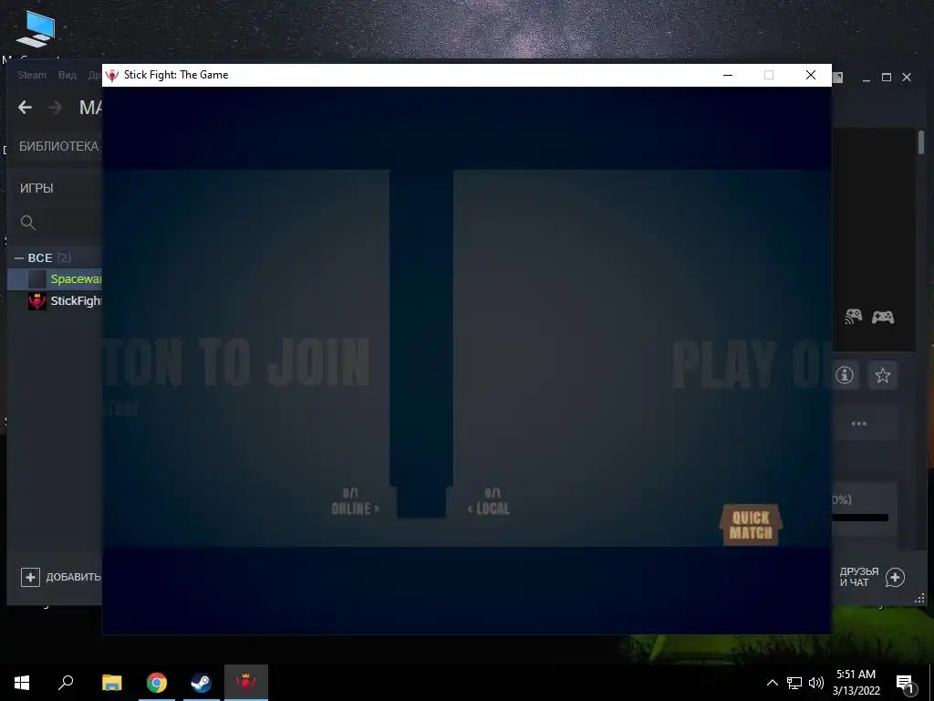Image resolution: width=934 pixels, height=701 pixels.
Task: Open the taskbar clock and date
Action: click(x=856, y=683)
